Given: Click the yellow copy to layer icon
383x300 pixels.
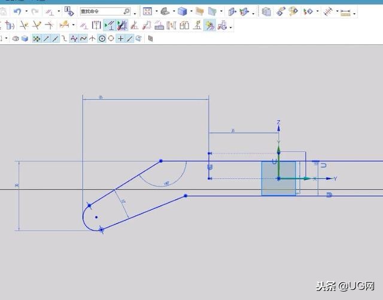Looking at the screenshot, I should 293,11.
